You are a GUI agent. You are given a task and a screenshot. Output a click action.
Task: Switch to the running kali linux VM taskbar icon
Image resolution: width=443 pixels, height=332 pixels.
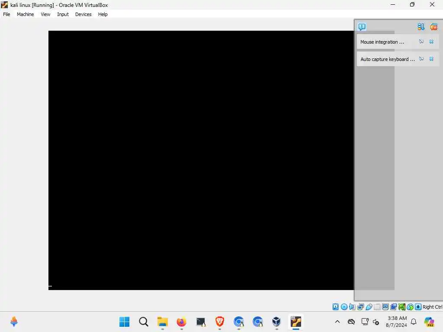(296, 322)
